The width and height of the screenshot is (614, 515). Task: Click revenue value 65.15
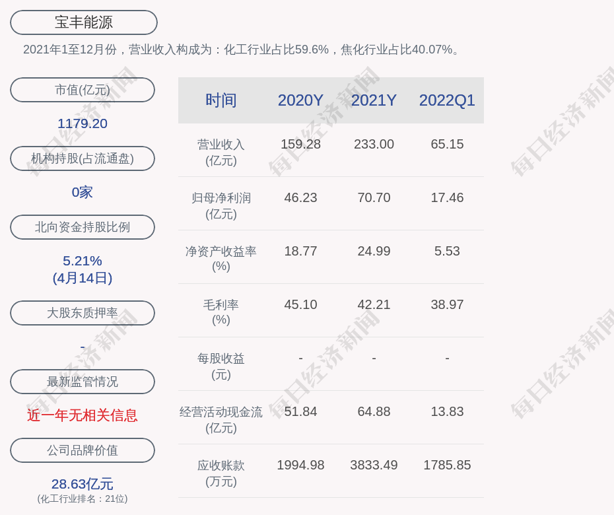pyautogui.click(x=447, y=144)
